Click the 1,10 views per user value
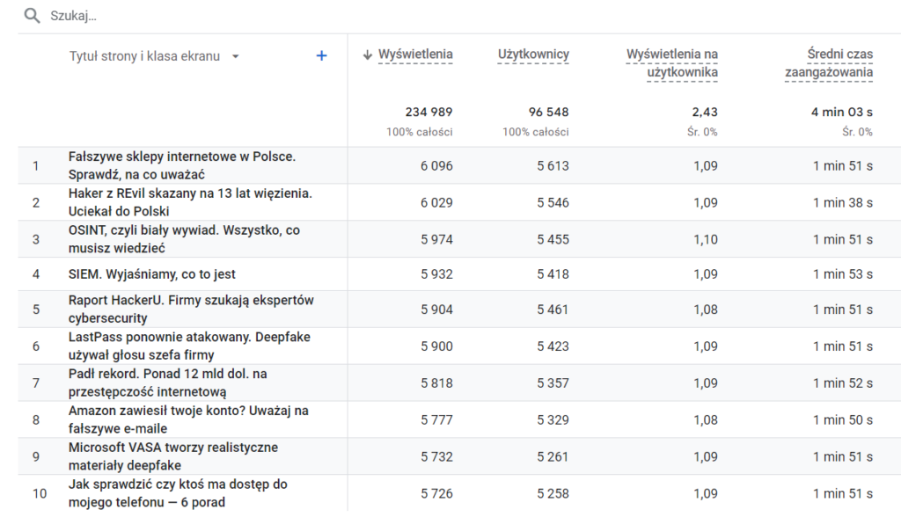The image size is (901, 532). point(705,239)
